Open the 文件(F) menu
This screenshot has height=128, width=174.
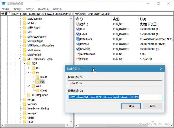(6, 9)
